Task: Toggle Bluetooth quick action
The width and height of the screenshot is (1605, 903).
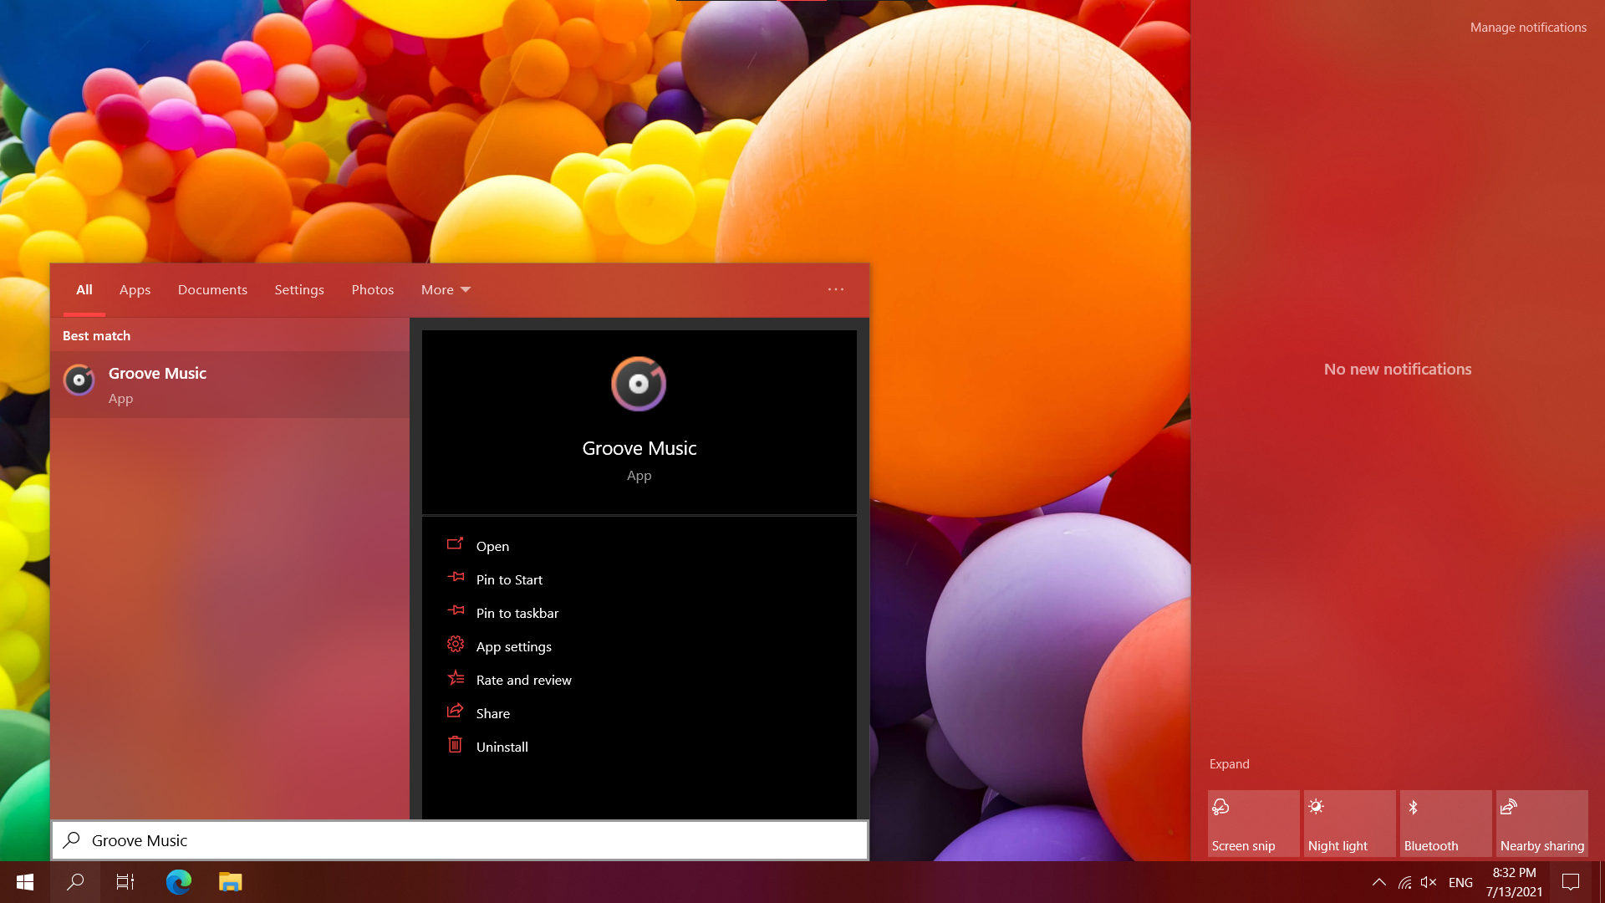Action: tap(1444, 823)
